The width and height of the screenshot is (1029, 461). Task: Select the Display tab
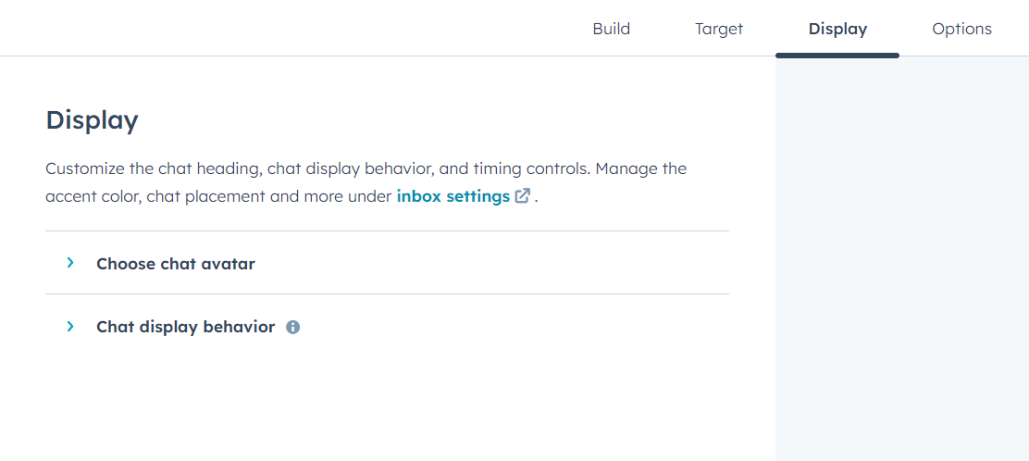point(837,29)
